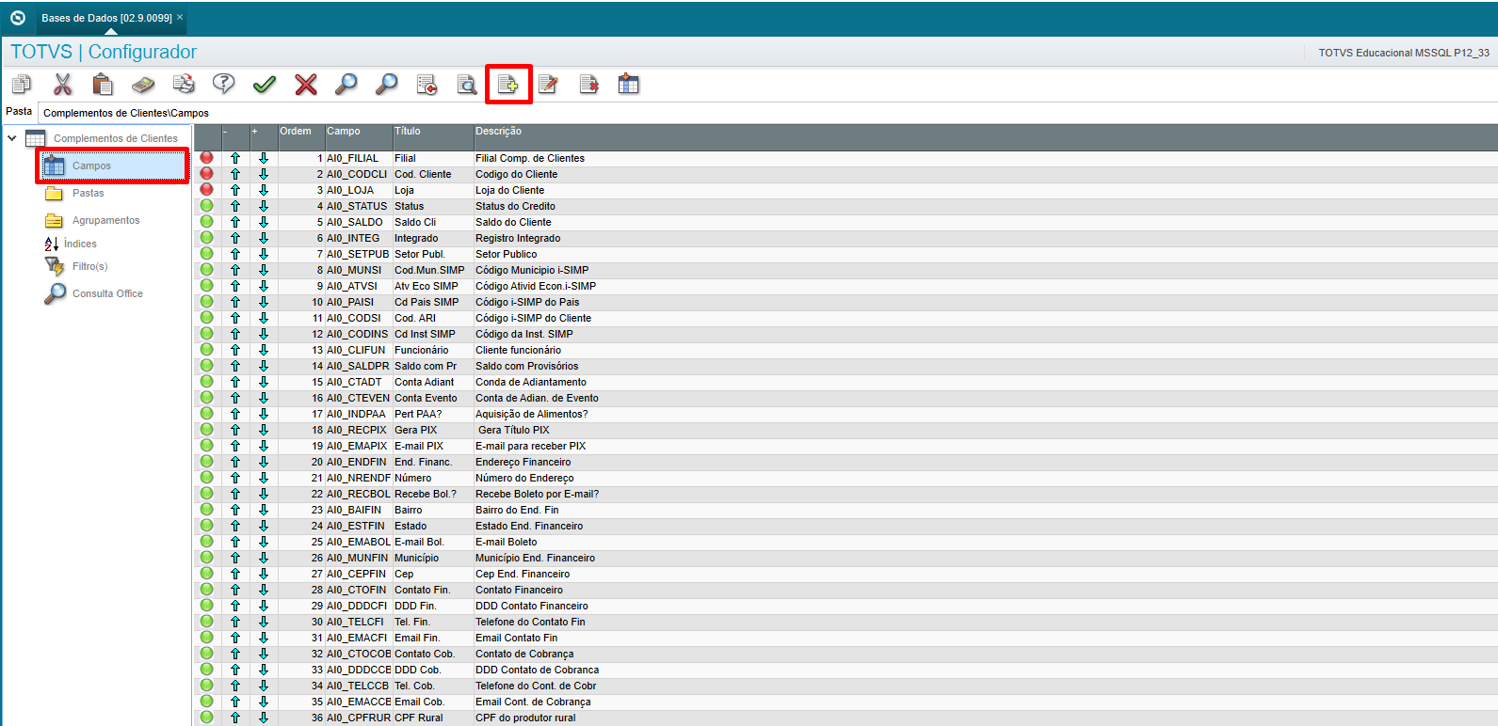Viewport: 1498px width, 726px height.
Task: Move AI0_BAIFIN down with the down arrow
Action: 264,510
